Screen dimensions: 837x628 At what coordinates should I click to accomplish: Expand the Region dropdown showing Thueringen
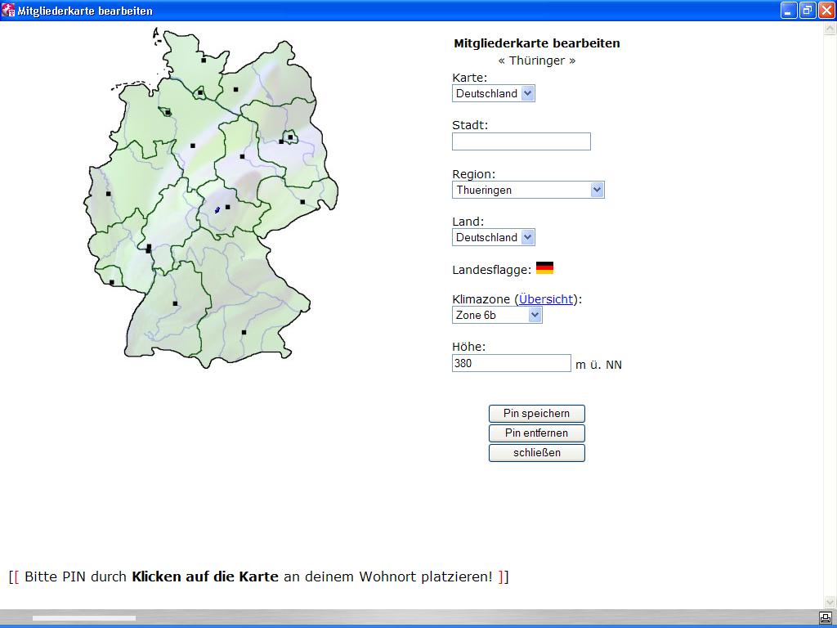click(528, 190)
